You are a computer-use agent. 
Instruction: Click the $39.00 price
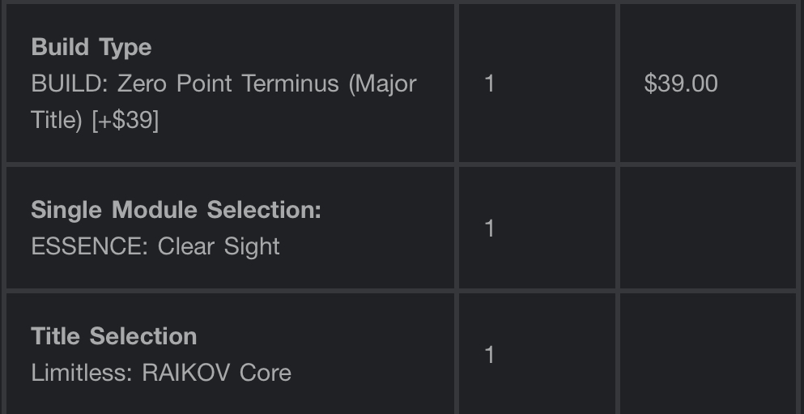(x=681, y=83)
